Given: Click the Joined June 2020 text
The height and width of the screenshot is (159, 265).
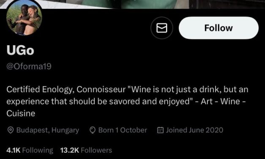Looking at the screenshot, I should coord(194,130).
